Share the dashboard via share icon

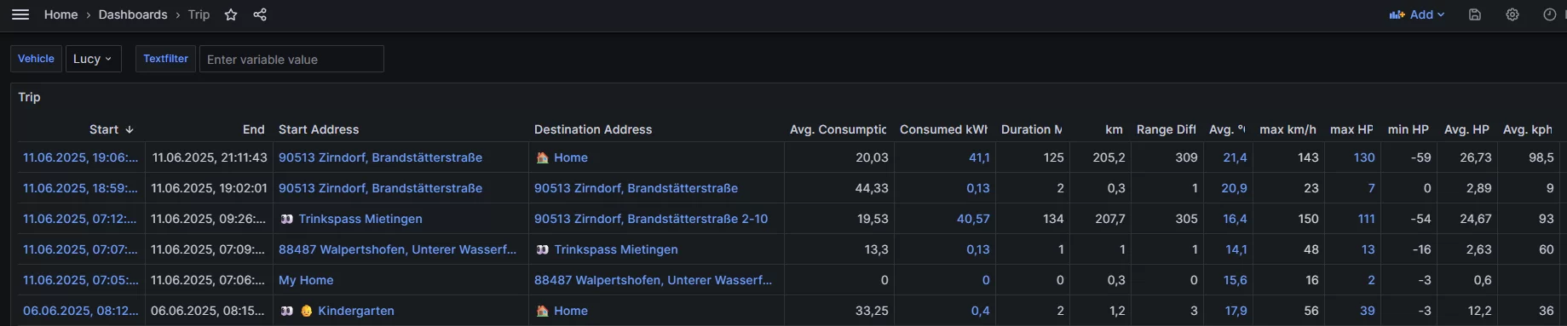[x=260, y=14]
